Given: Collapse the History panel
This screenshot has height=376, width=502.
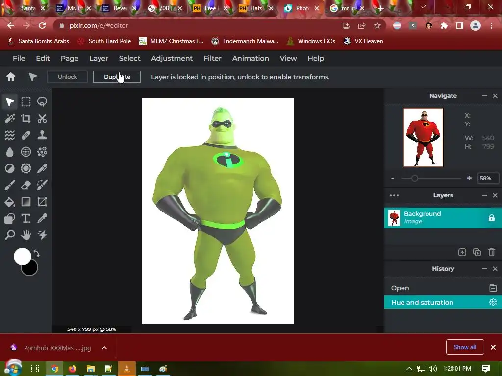Looking at the screenshot, I should 485,269.
